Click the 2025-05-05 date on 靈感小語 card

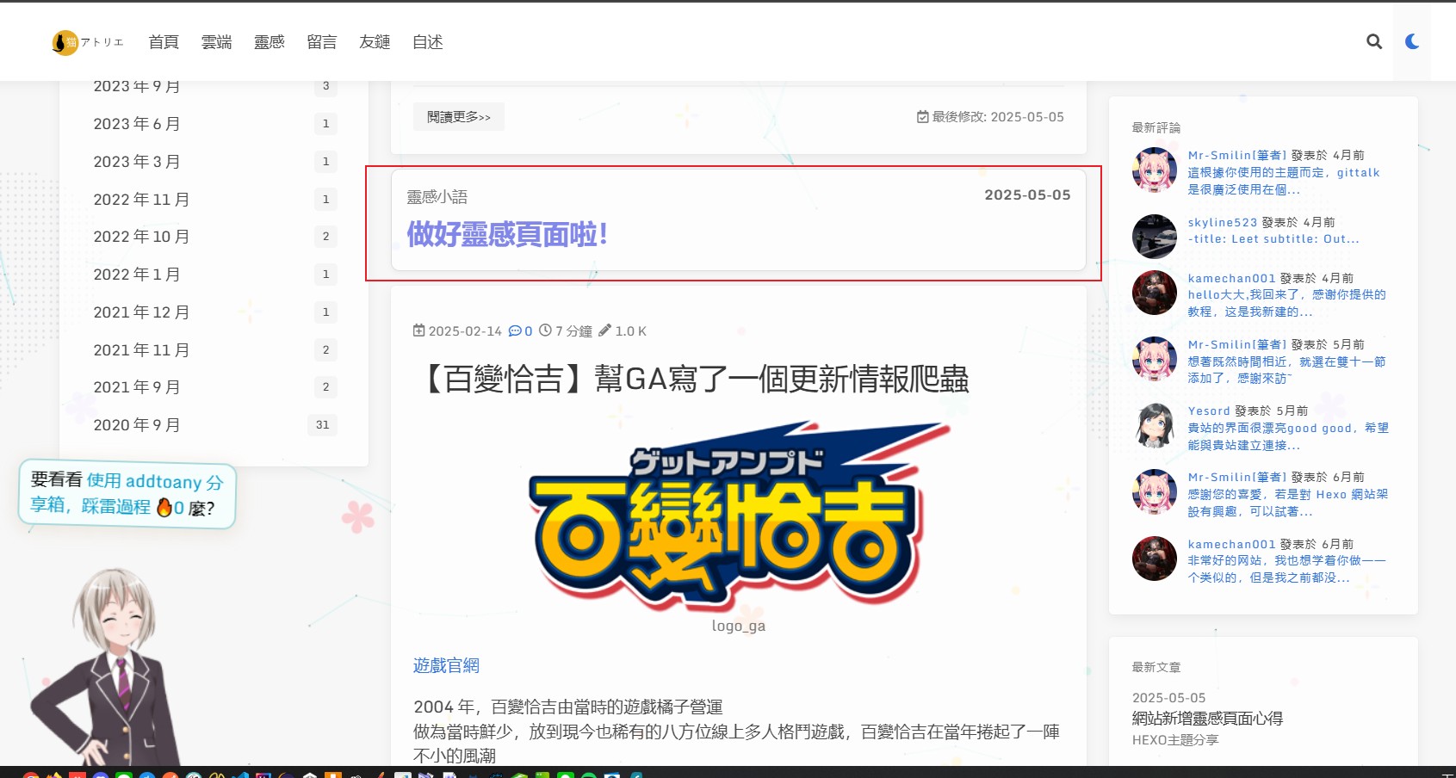pos(1027,195)
